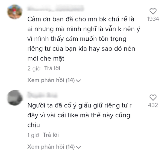Click the word 'chịu' ending second comment
The height and width of the screenshot is (153, 164).
point(34,125)
